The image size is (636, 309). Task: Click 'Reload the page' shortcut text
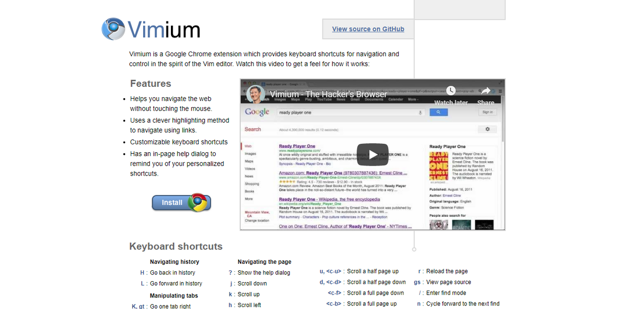[x=447, y=271]
